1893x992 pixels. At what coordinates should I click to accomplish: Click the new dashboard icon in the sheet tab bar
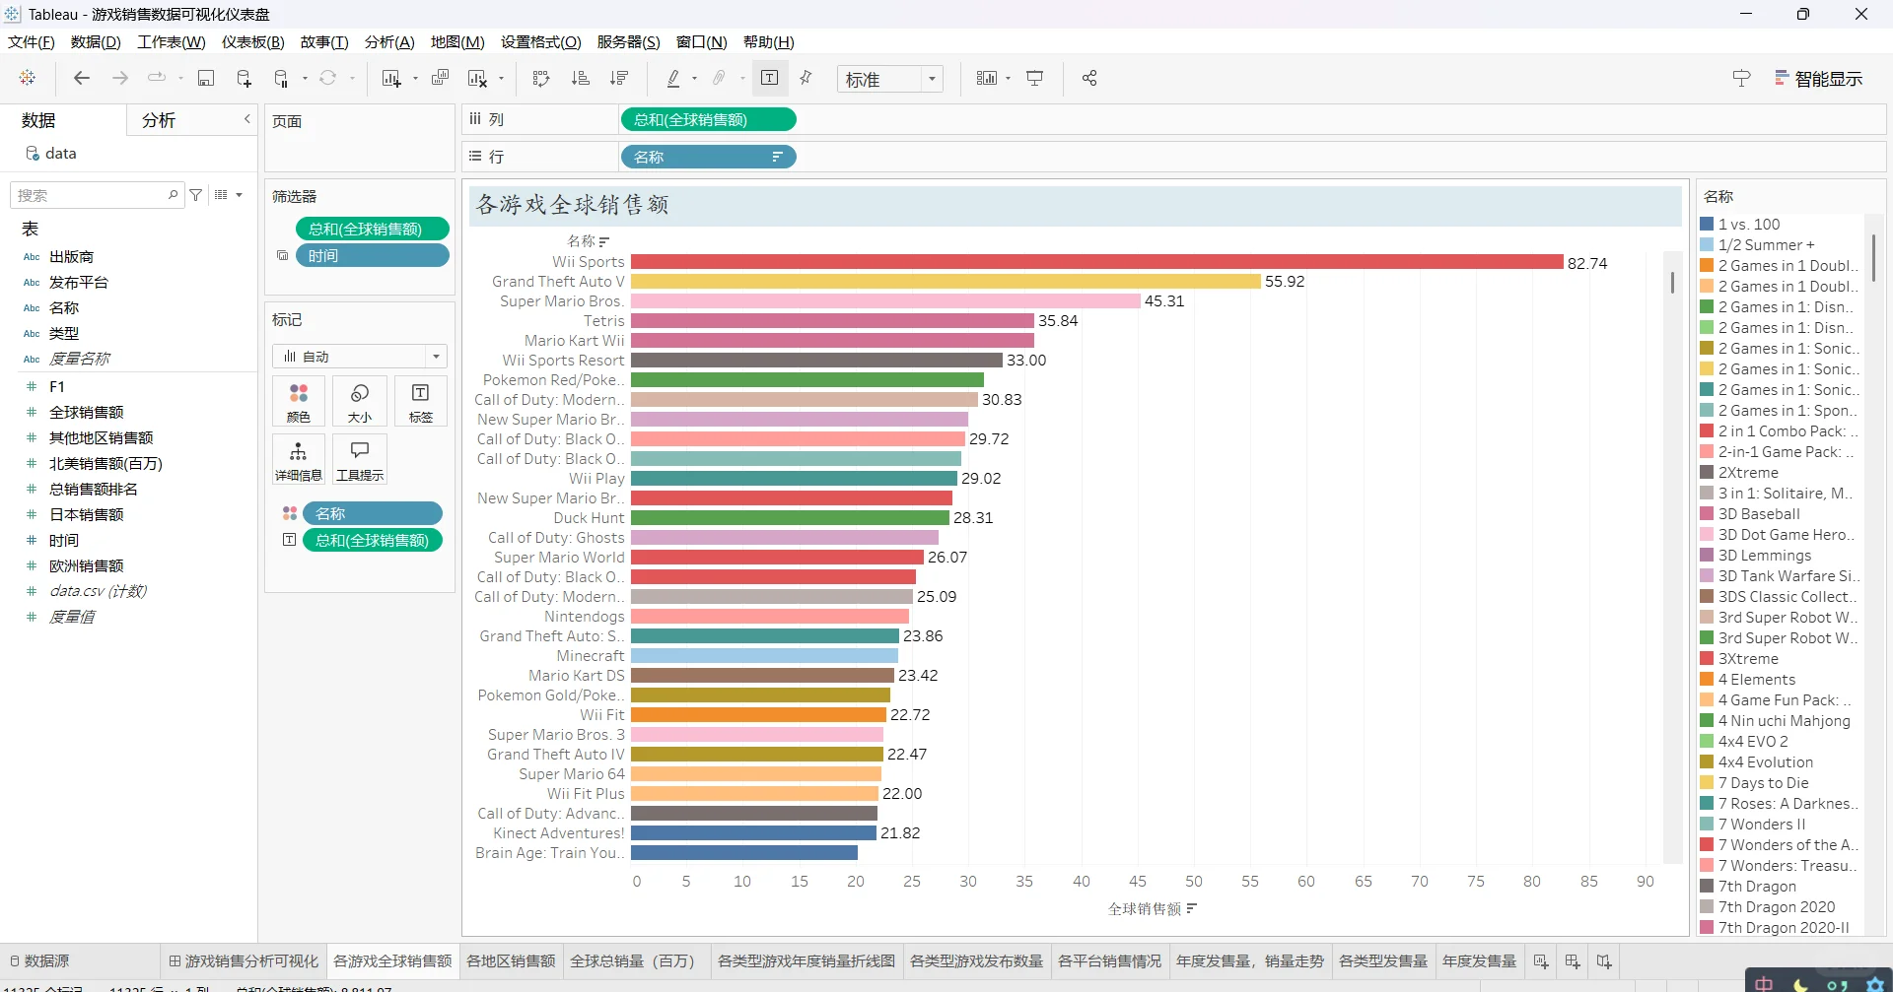[x=1573, y=961]
